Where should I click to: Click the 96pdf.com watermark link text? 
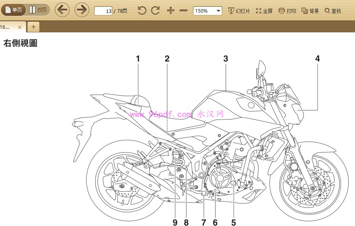point(160,114)
